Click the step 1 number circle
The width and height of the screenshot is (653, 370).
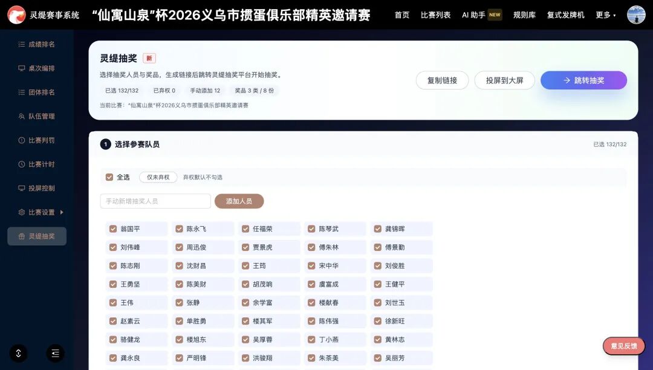105,144
